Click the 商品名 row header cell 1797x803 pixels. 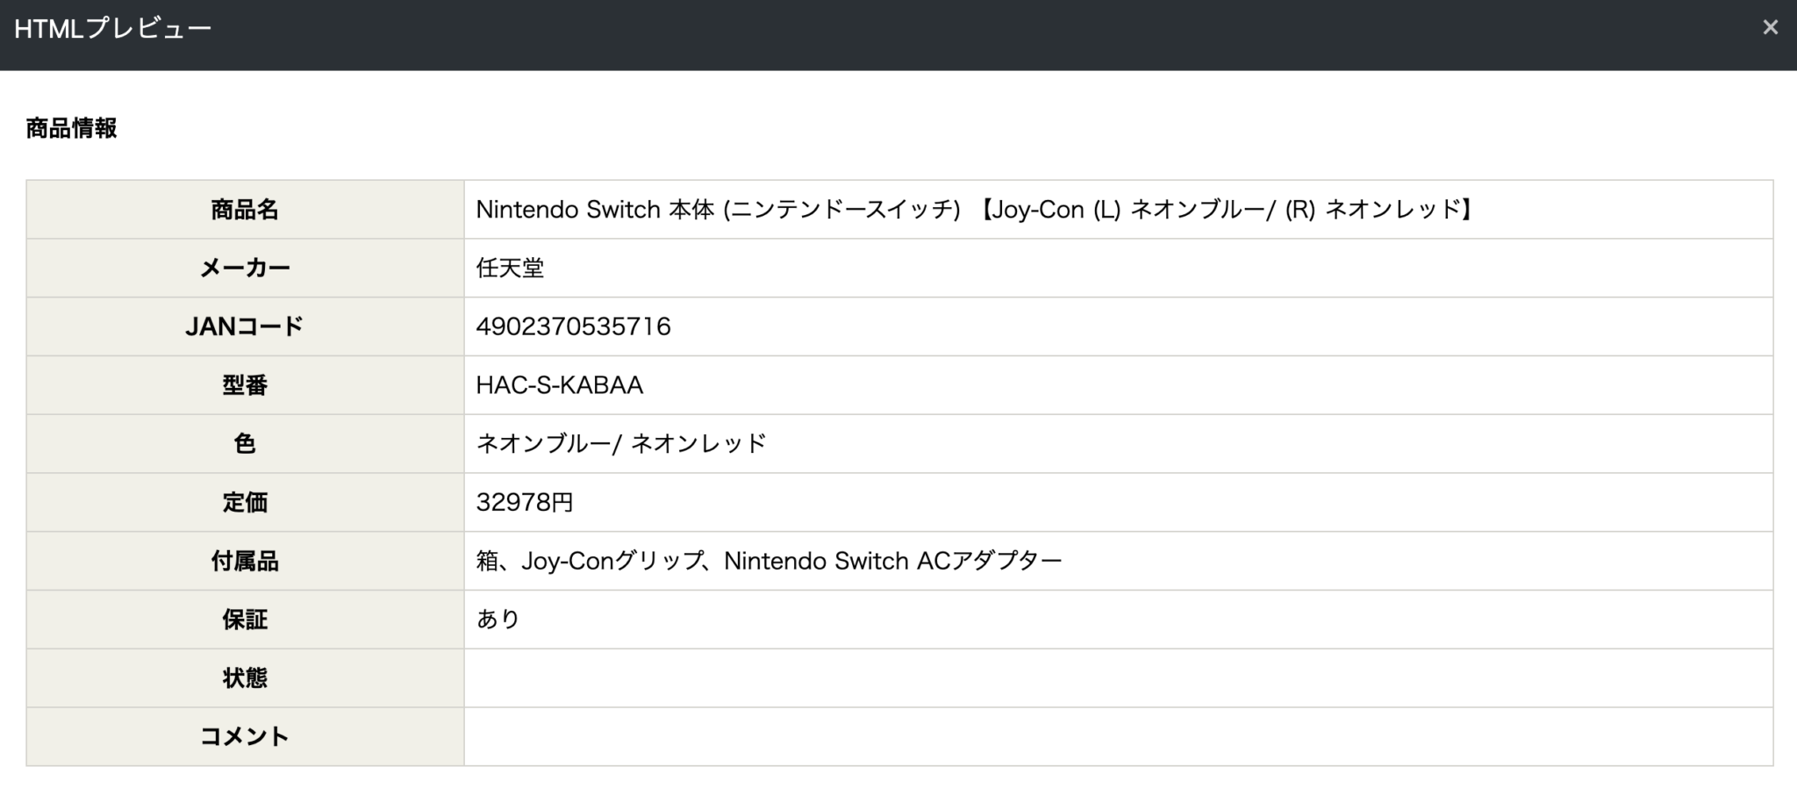[244, 210]
